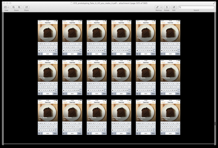Click the last mockup with "Sea Salt" caption
The height and width of the screenshot is (148, 218).
tap(170, 117)
